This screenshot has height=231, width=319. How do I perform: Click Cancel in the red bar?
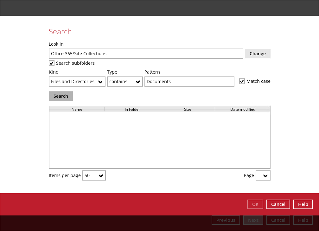278,204
